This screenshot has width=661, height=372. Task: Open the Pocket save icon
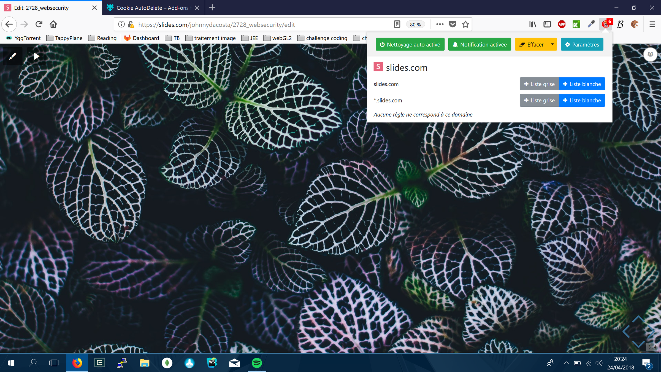pyautogui.click(x=453, y=24)
